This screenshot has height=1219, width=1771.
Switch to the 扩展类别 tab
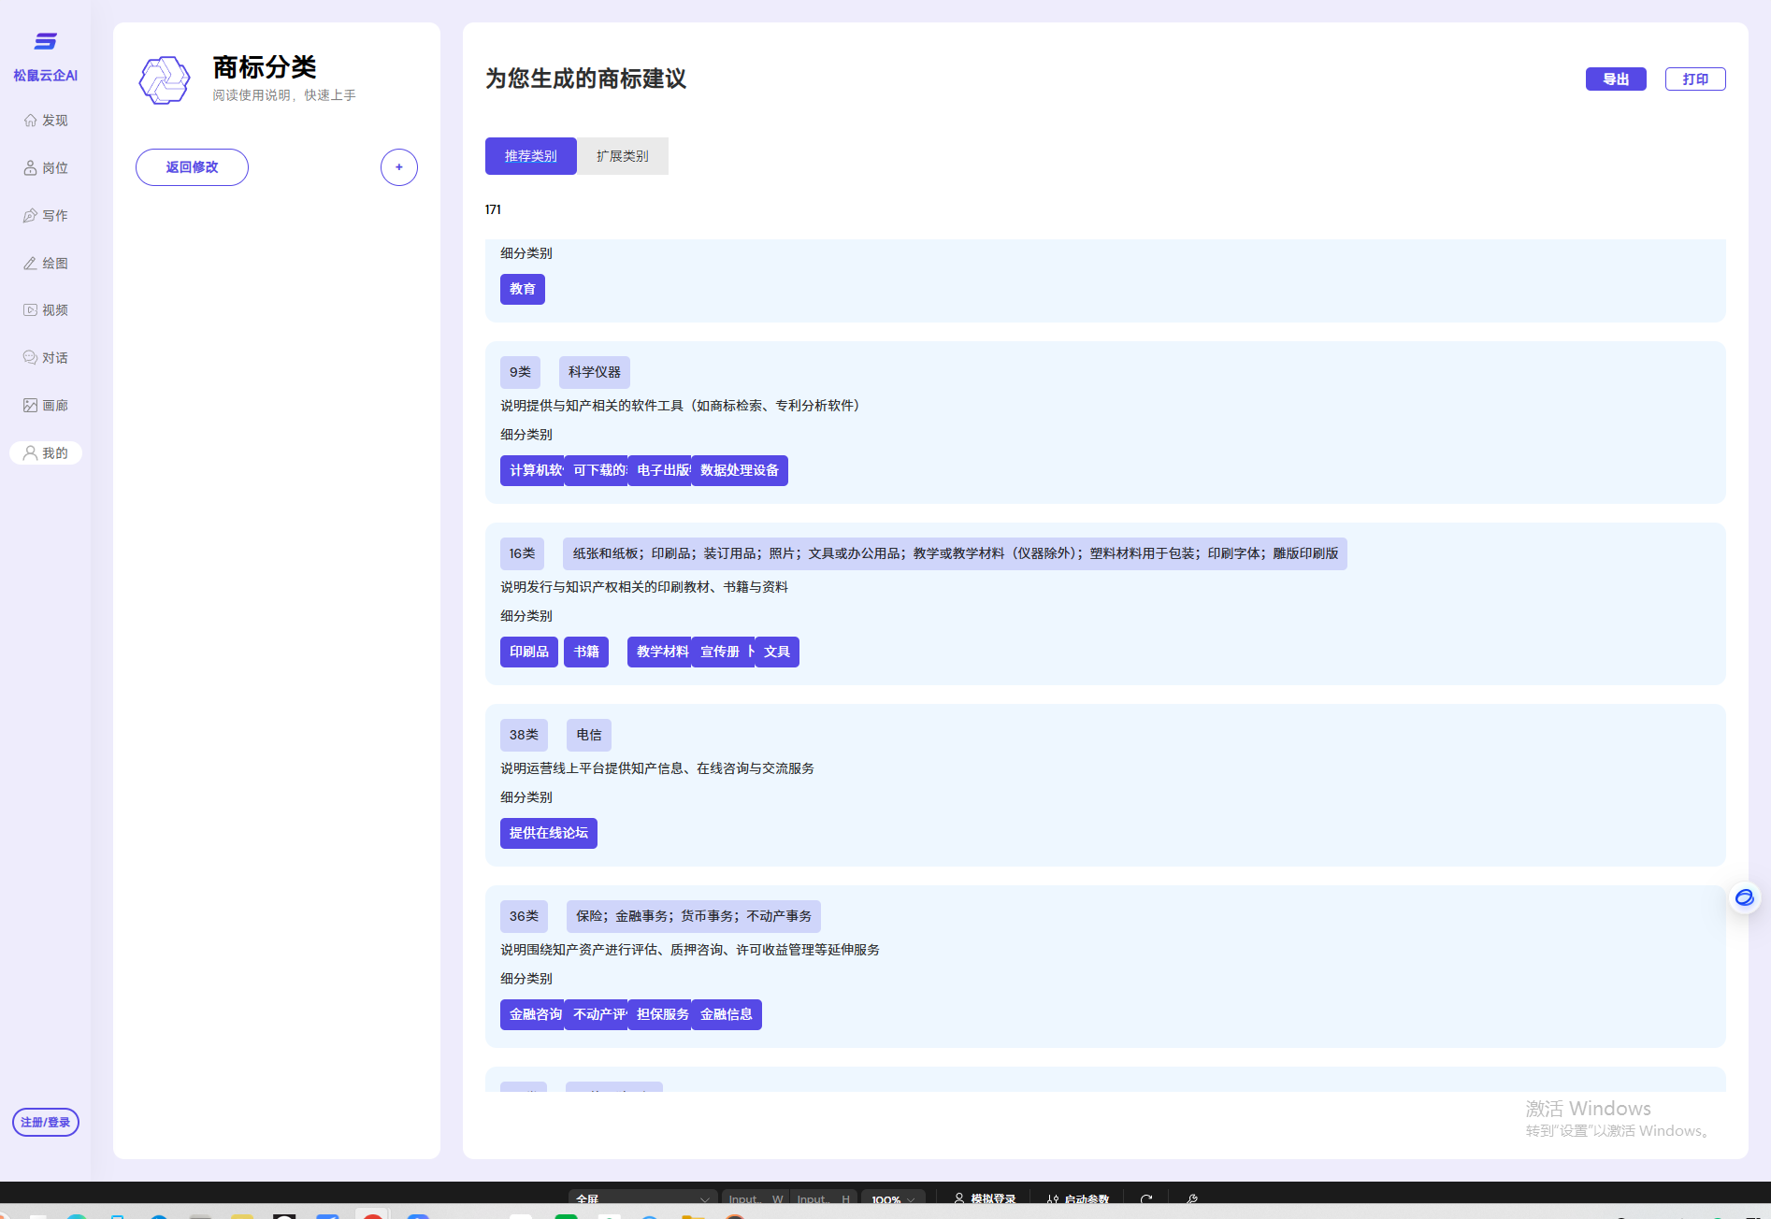(622, 156)
